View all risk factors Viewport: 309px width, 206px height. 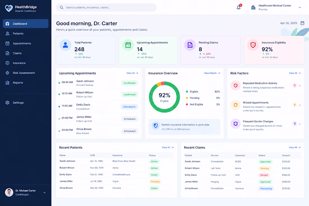coord(295,73)
